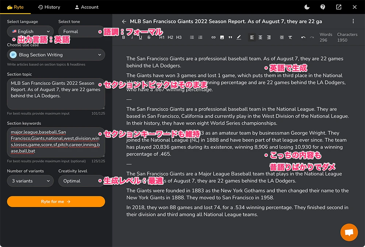Click the paragraph mentioning eight World Series championships
The width and height of the screenshot is (365, 247).
coord(238,116)
